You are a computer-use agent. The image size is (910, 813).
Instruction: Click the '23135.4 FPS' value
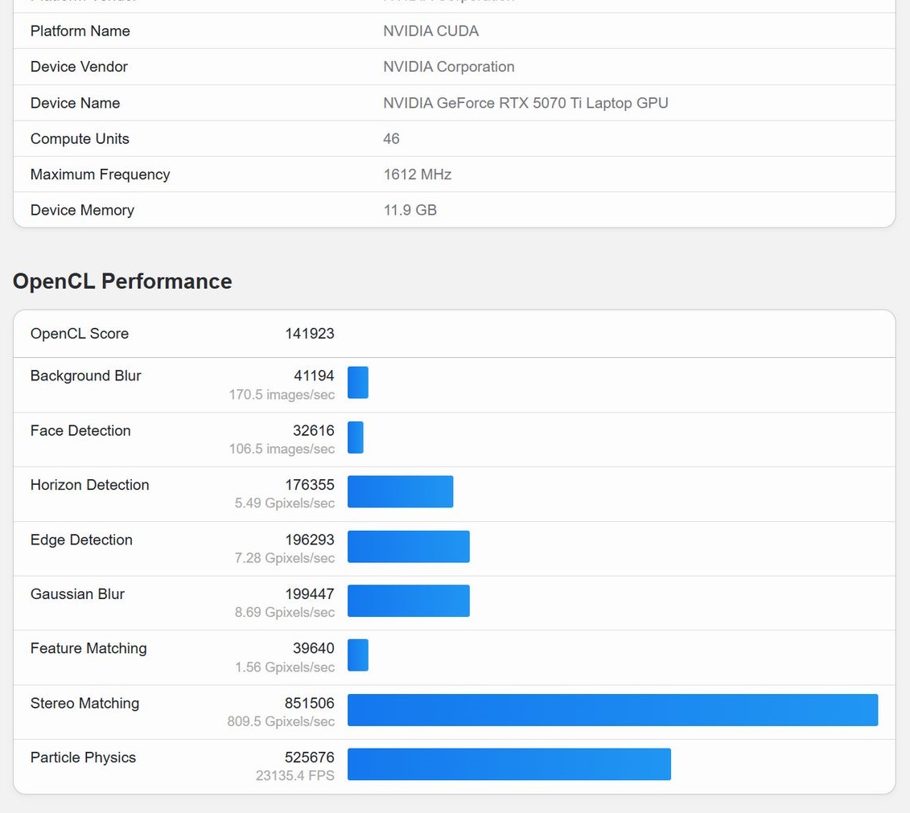click(294, 776)
